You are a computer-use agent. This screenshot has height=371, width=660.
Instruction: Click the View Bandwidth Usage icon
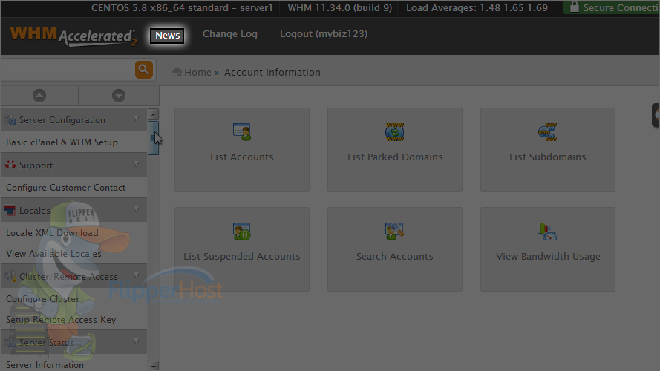point(548,232)
